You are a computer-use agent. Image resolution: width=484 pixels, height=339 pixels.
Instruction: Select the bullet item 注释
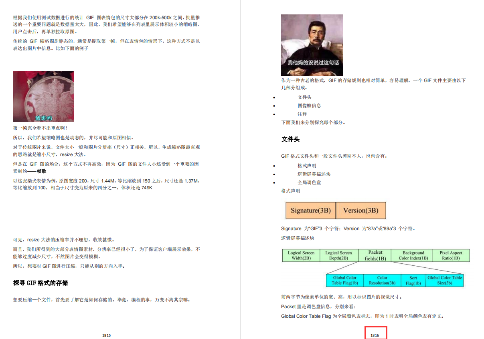tap(302, 114)
